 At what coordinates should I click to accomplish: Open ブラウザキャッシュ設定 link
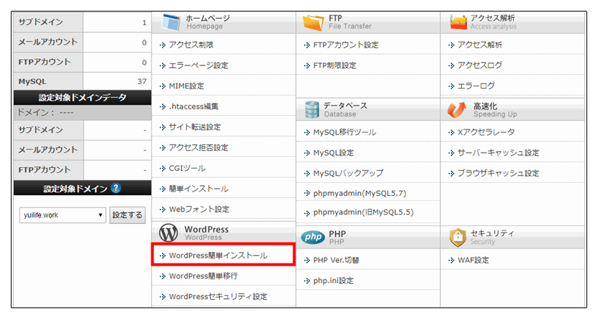click(499, 174)
